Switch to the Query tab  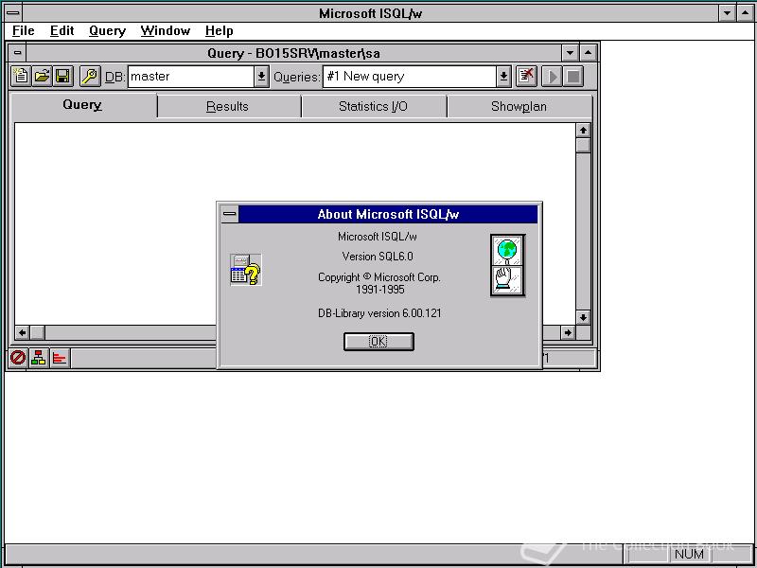click(x=82, y=105)
